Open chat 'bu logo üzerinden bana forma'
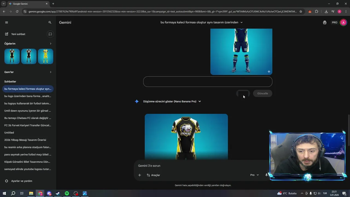This screenshot has height=197, width=350. pos(28,96)
